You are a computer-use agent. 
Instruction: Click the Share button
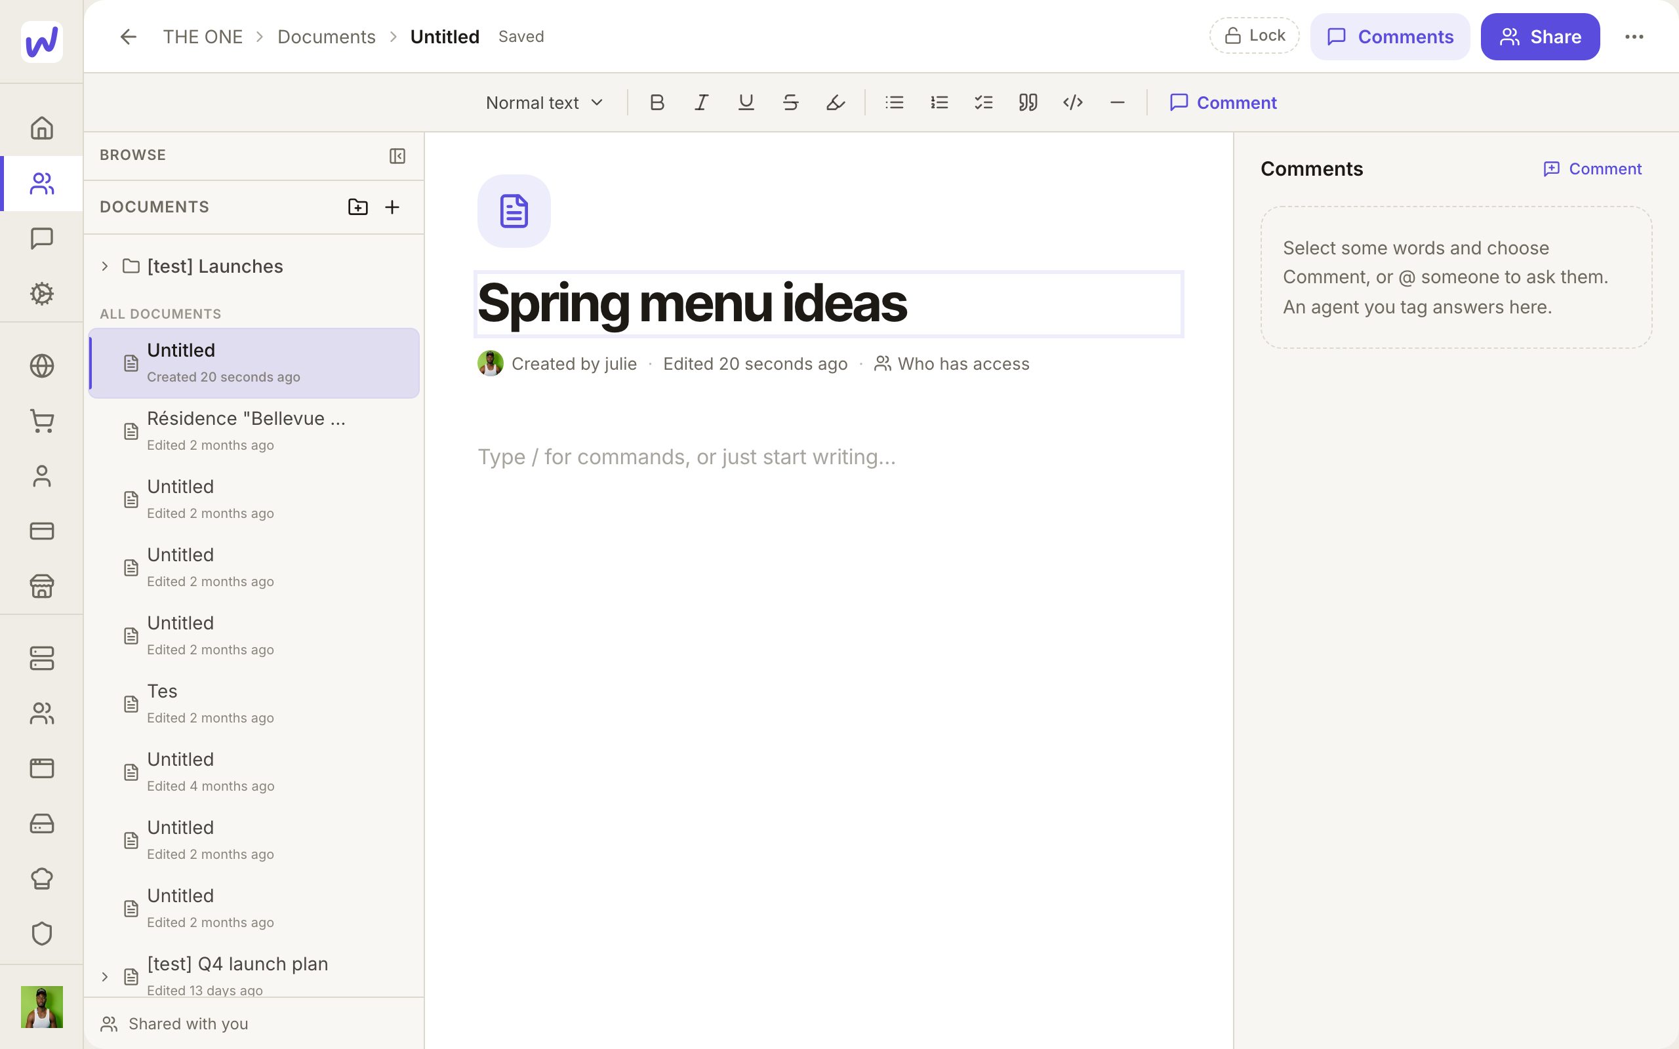pos(1540,36)
